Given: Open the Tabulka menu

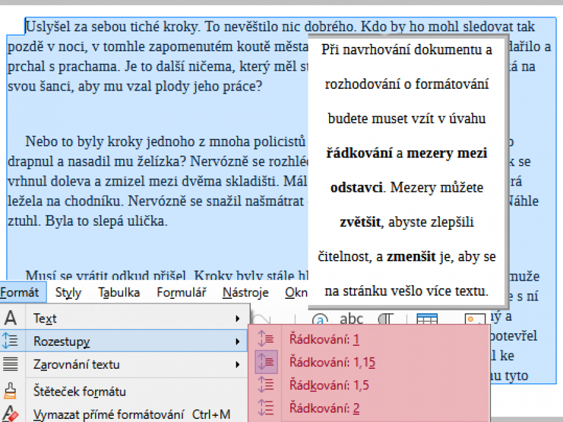Looking at the screenshot, I should coord(119,293).
